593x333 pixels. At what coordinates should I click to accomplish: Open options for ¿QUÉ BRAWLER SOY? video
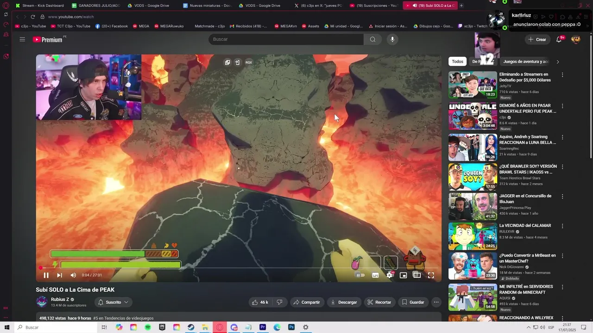[562, 167]
